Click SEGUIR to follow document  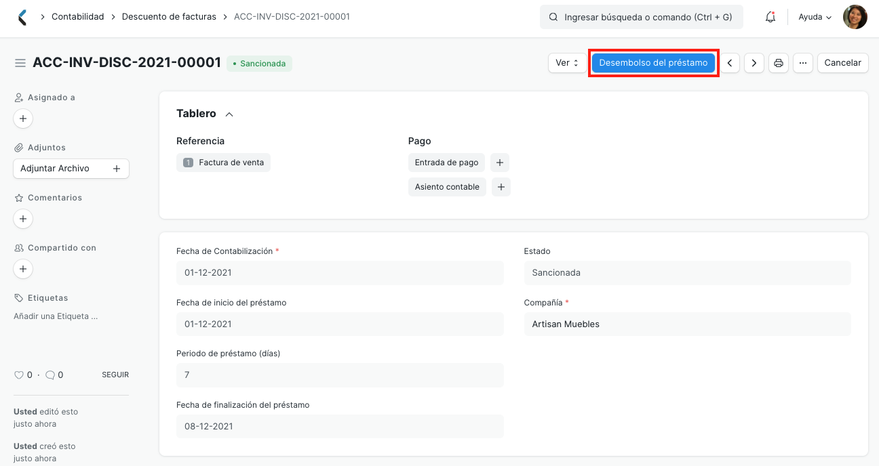click(x=115, y=375)
